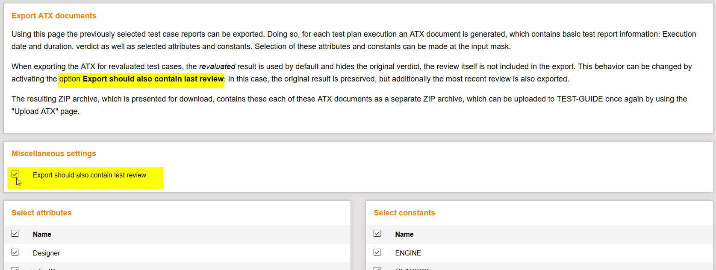Viewport: 716px width, 270px height.
Task: Click the "Miscellaneous settings" heading
Action: tap(53, 154)
